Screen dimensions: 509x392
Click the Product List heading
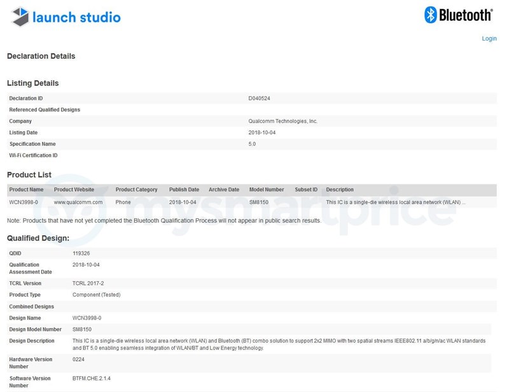tap(29, 175)
